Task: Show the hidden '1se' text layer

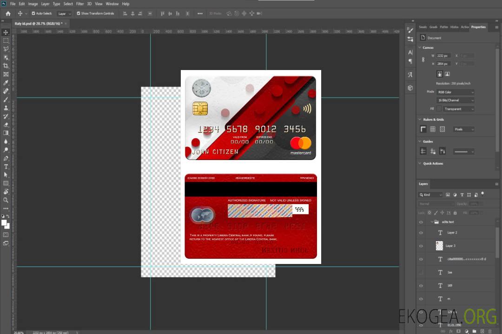Action: click(421, 272)
